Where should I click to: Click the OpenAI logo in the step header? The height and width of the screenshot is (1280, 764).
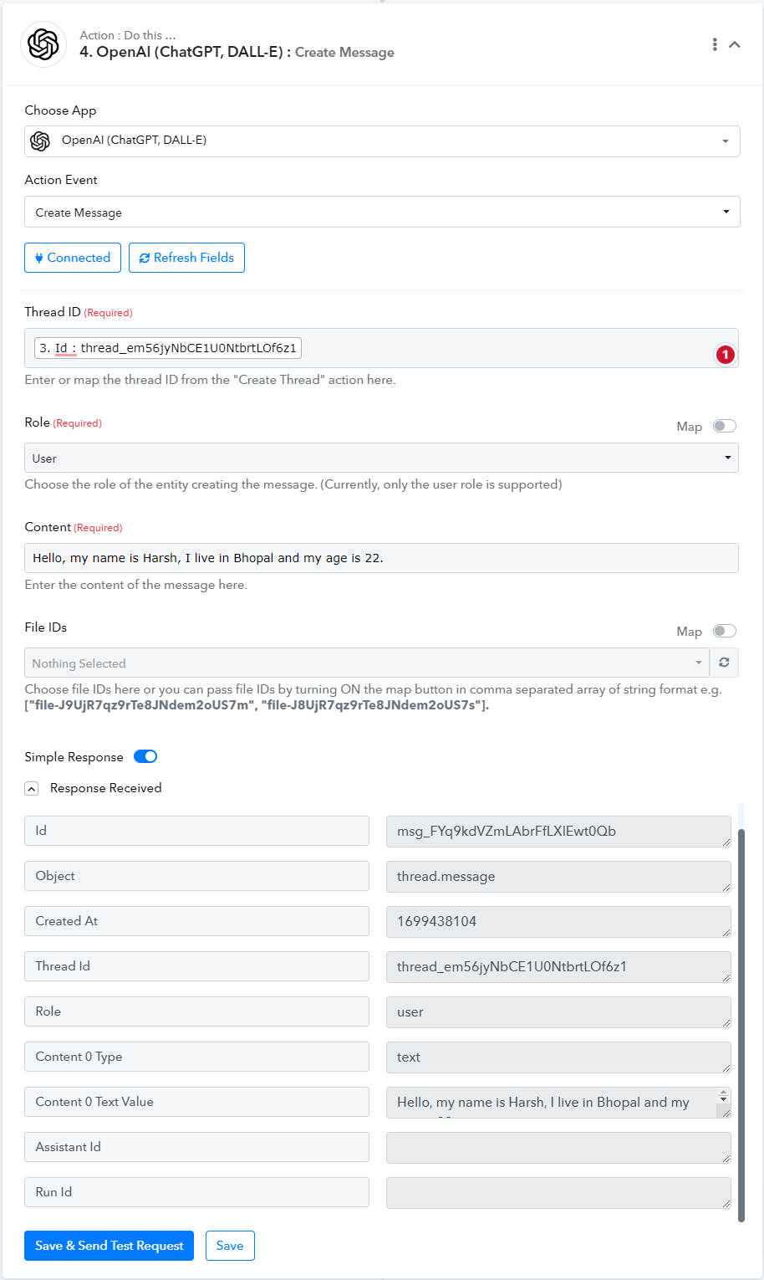pyautogui.click(x=43, y=44)
